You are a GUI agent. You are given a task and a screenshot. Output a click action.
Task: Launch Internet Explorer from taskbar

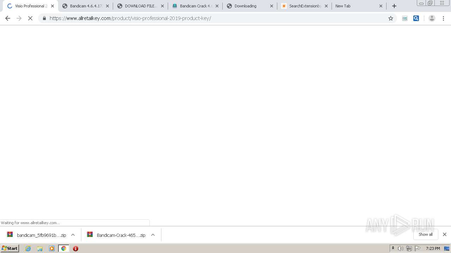tap(28, 248)
